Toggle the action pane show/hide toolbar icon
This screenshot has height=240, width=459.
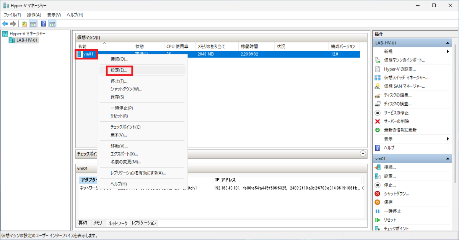click(52, 24)
